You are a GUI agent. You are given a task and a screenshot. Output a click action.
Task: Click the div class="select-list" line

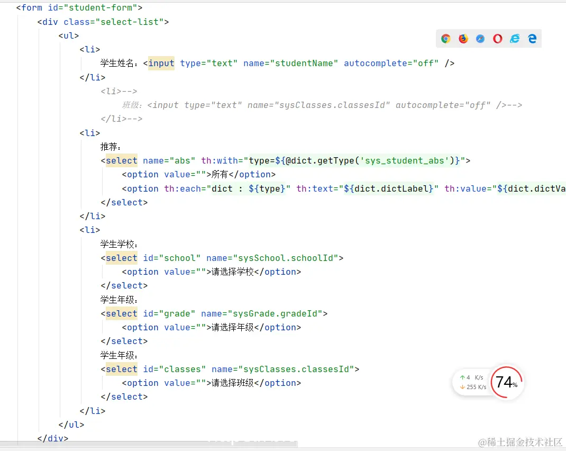point(103,22)
